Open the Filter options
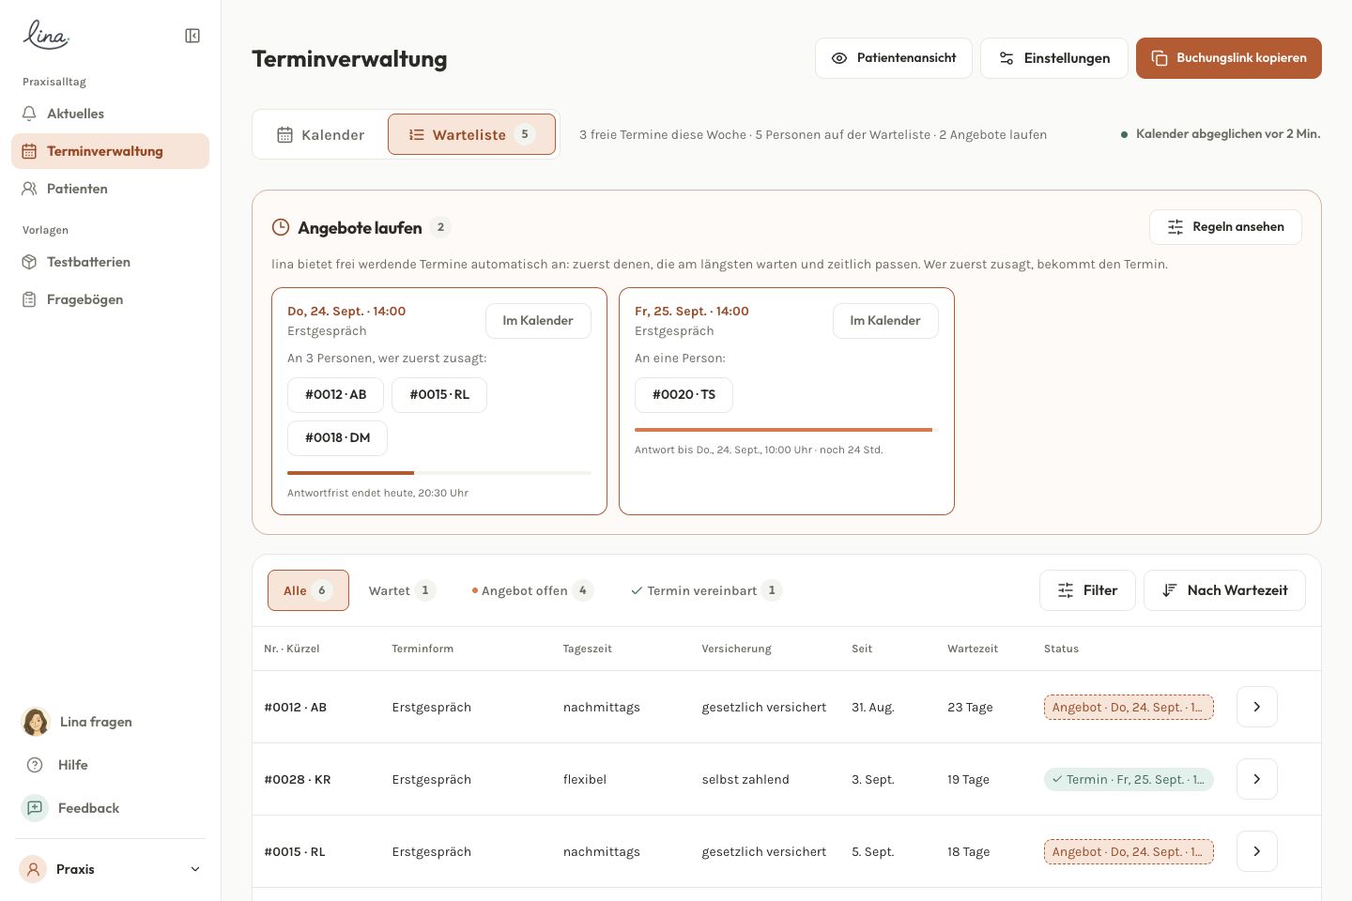The width and height of the screenshot is (1352, 901). click(1087, 590)
